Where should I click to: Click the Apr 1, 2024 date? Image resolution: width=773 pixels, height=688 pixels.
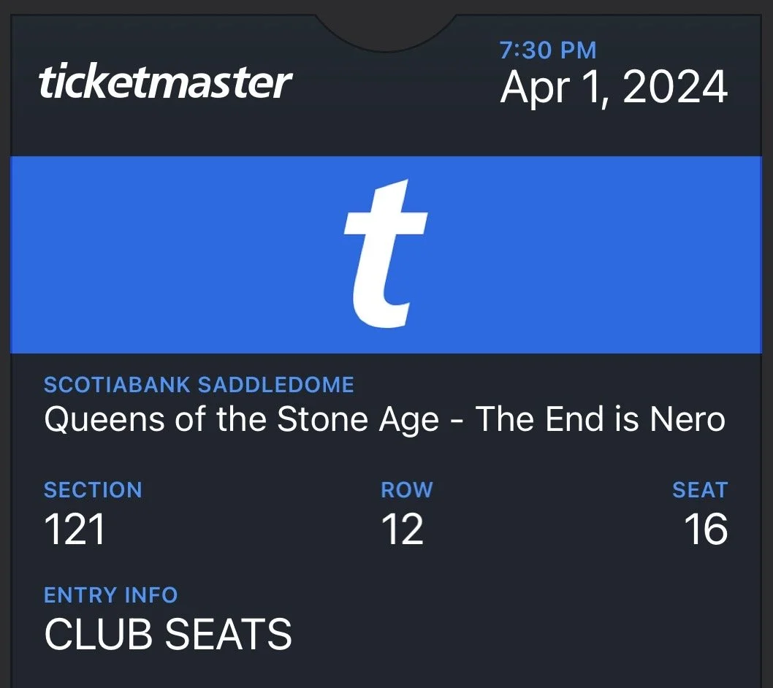(614, 88)
